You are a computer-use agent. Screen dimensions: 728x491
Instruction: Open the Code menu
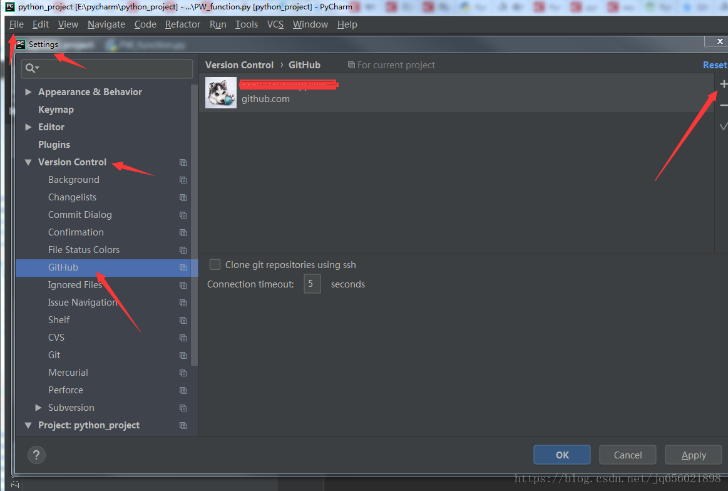[145, 24]
